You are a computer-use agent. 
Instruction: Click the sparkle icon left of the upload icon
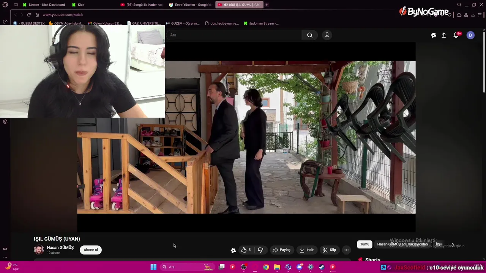coord(434,35)
